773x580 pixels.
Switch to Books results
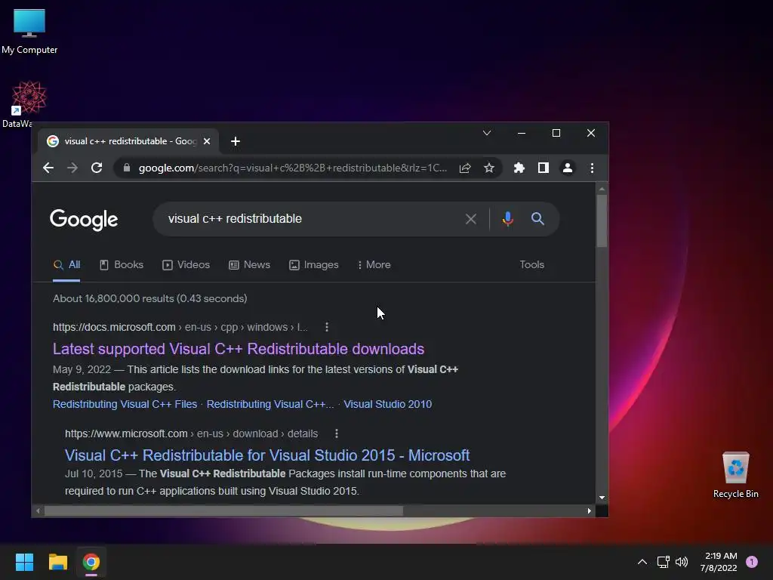[122, 265]
